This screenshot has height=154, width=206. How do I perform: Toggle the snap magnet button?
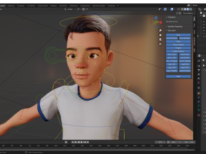pyautogui.click(x=83, y=9)
